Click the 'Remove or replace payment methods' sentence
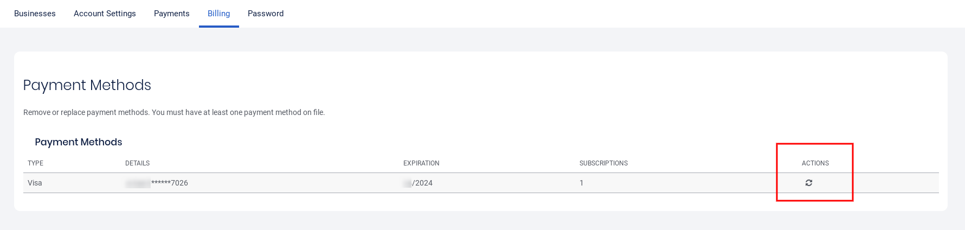965x230 pixels. [86, 112]
